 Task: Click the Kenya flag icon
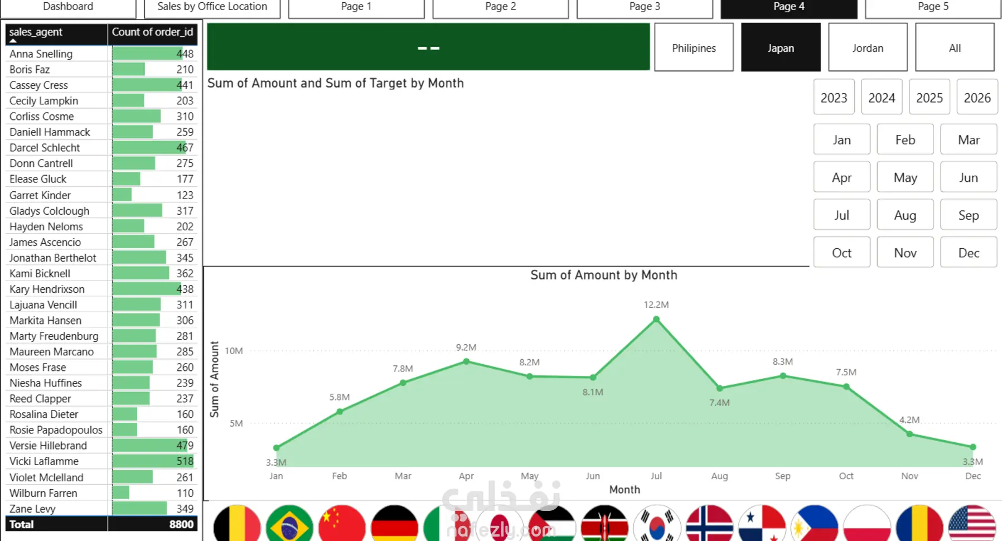point(604,523)
